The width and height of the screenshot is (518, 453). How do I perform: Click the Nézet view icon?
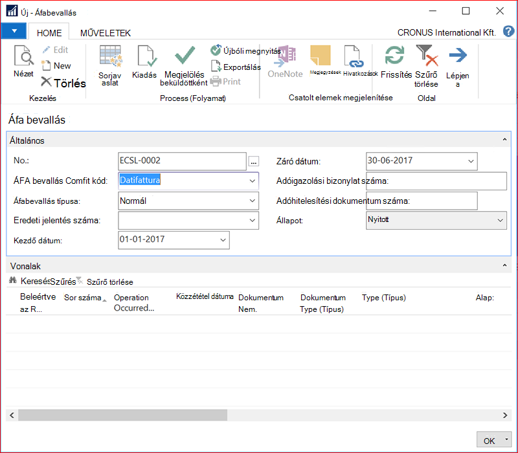[23, 55]
